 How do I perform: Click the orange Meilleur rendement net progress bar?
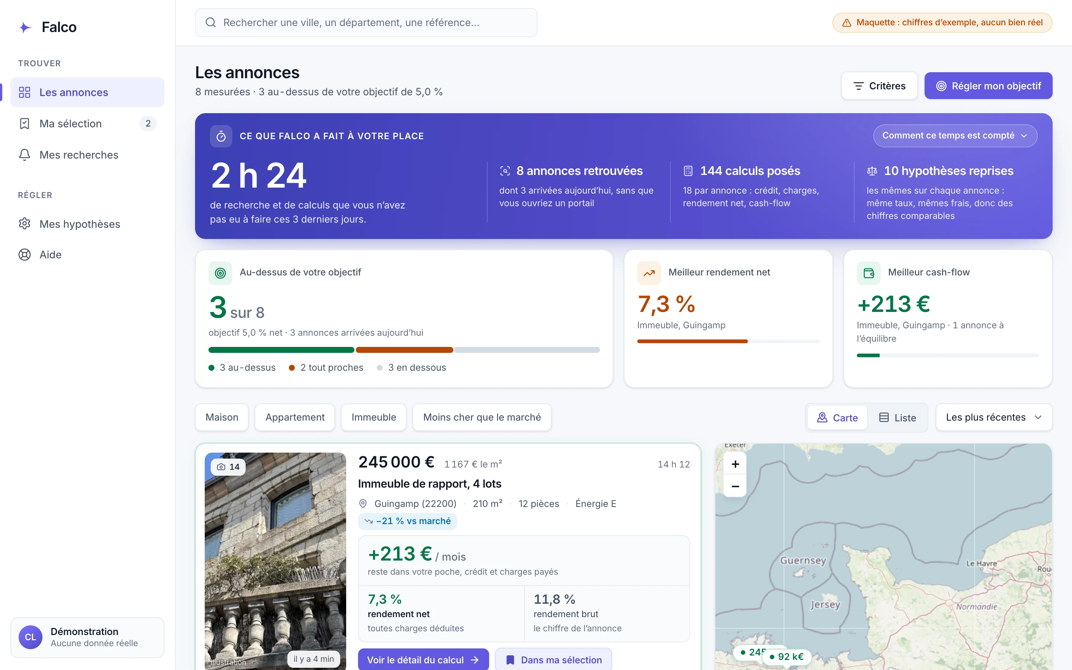(728, 341)
